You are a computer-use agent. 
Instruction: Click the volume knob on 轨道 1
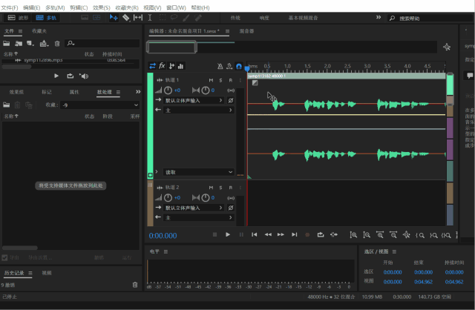click(168, 90)
